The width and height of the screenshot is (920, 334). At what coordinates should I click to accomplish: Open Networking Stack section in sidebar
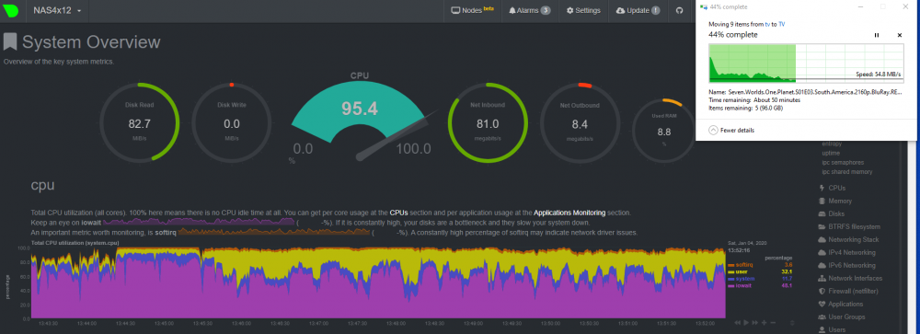click(x=848, y=240)
